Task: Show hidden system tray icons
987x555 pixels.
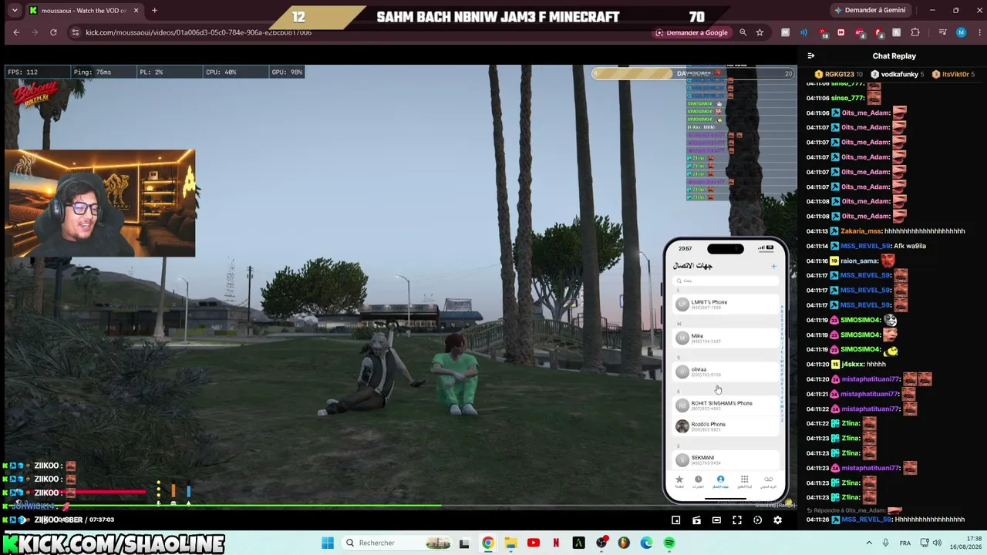Action: click(869, 543)
